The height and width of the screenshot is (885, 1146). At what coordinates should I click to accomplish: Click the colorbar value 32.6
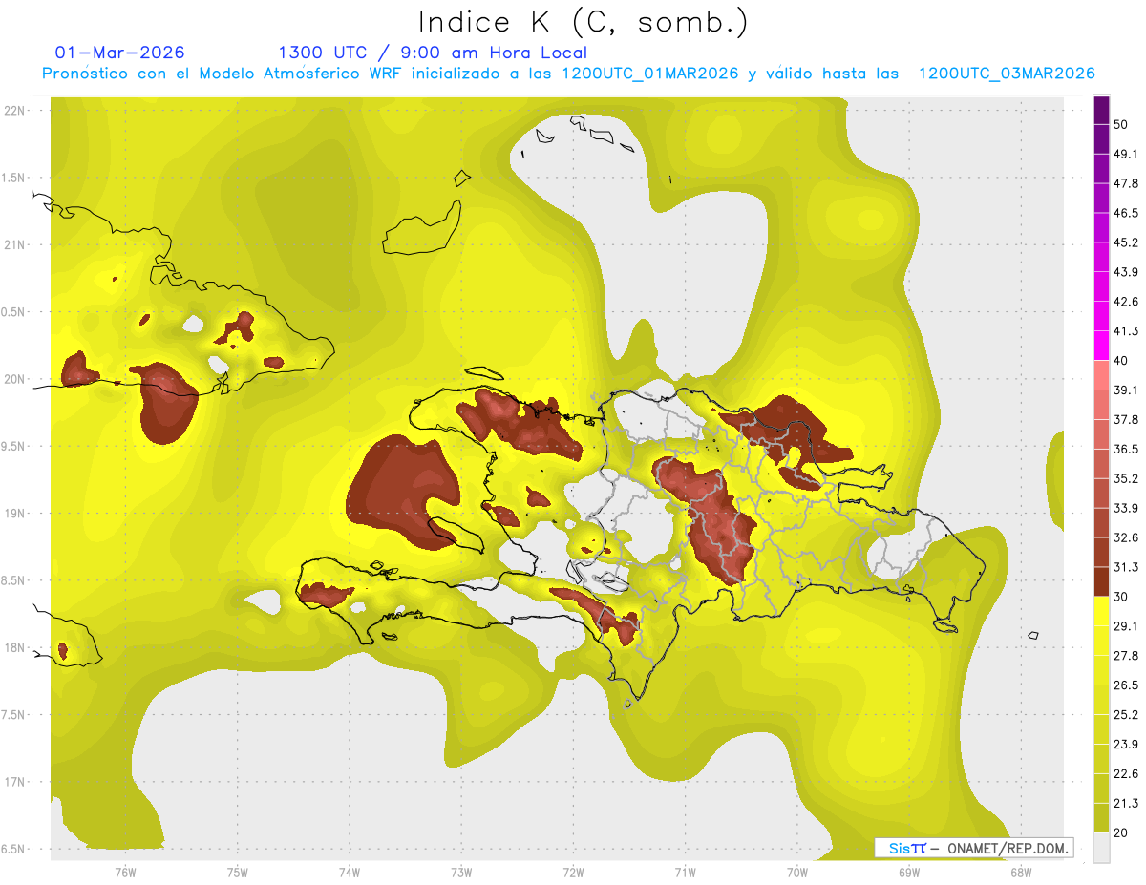pos(1126,537)
